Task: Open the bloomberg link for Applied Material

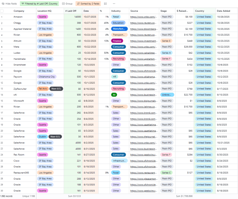Action: (144, 29)
